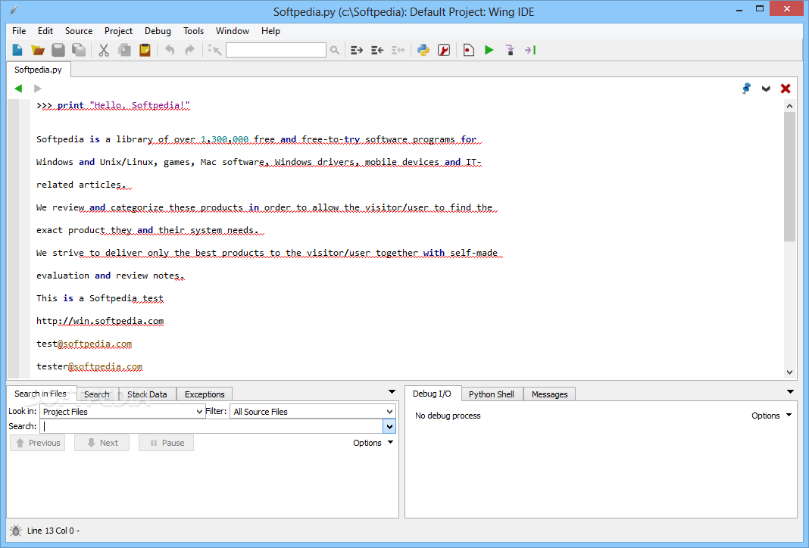
Task: Click the Step Into debug icon
Action: click(x=510, y=50)
